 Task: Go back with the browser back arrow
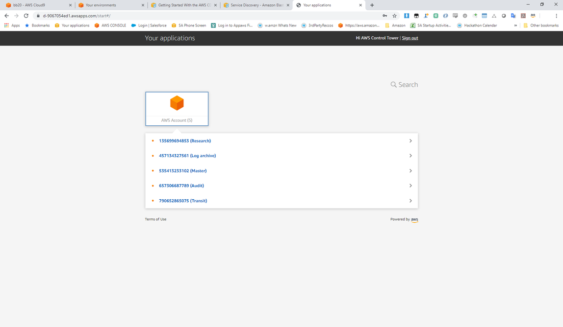point(6,16)
